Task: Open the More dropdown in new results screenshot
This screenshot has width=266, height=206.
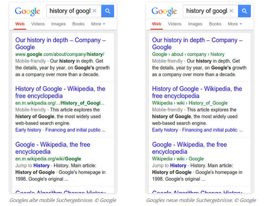Action: point(235,24)
